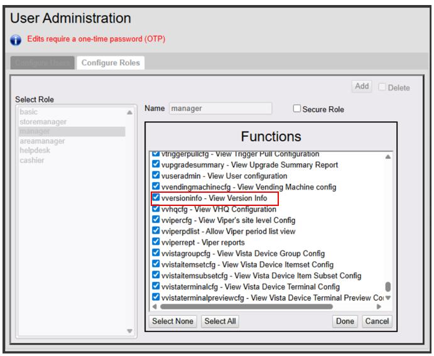Click the Name input field

click(220, 109)
